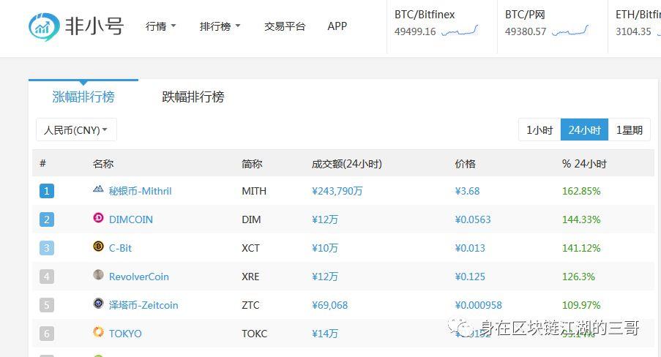Switch time range to 1小时

click(x=539, y=129)
